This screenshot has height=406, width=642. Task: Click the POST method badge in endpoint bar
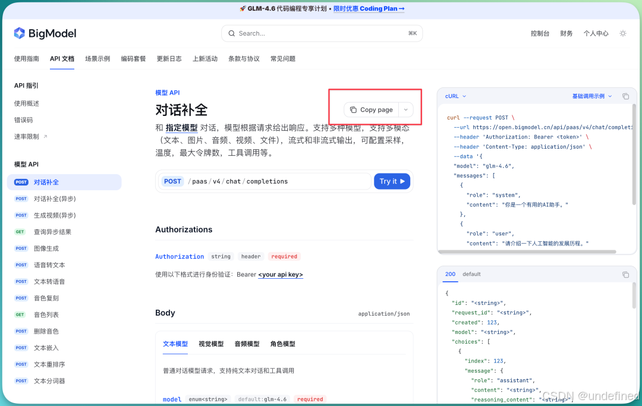coord(172,181)
